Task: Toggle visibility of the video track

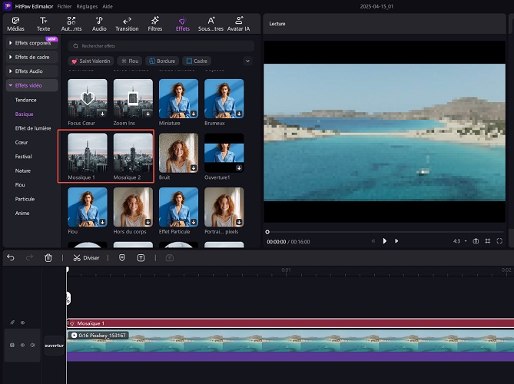Action: point(22,345)
